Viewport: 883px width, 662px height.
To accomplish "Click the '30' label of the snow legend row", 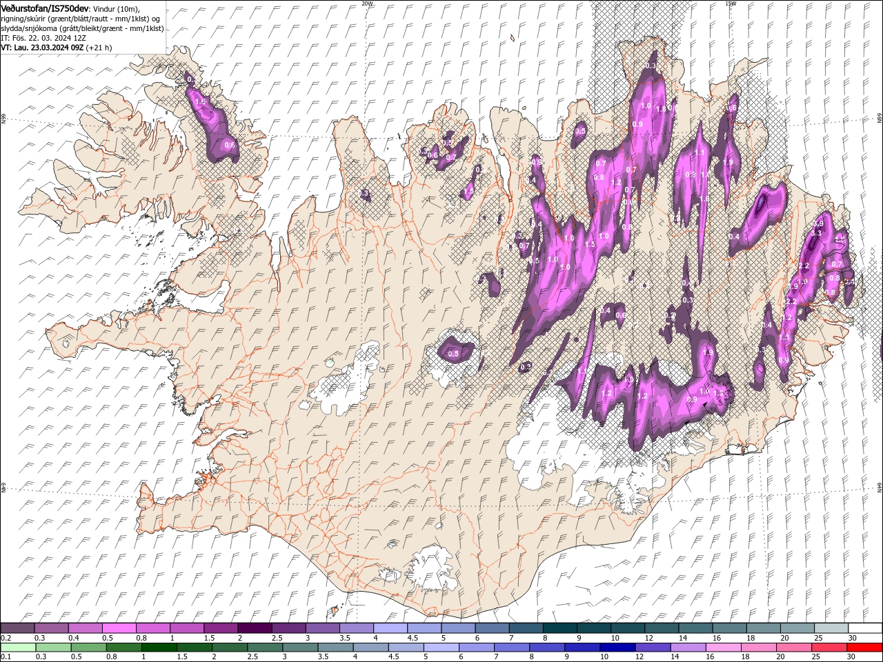I will (853, 638).
